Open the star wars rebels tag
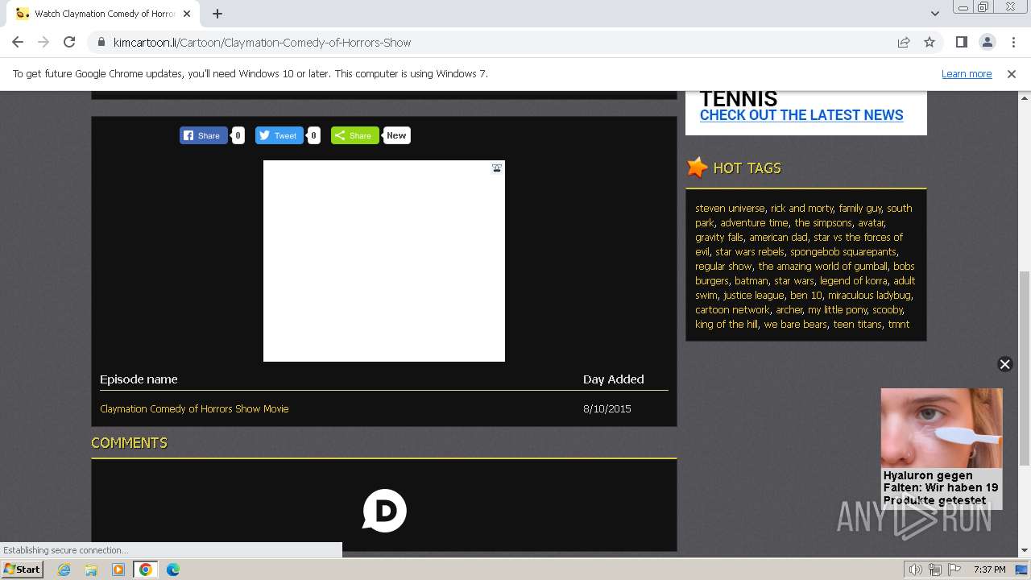This screenshot has width=1031, height=580. pyautogui.click(x=749, y=251)
